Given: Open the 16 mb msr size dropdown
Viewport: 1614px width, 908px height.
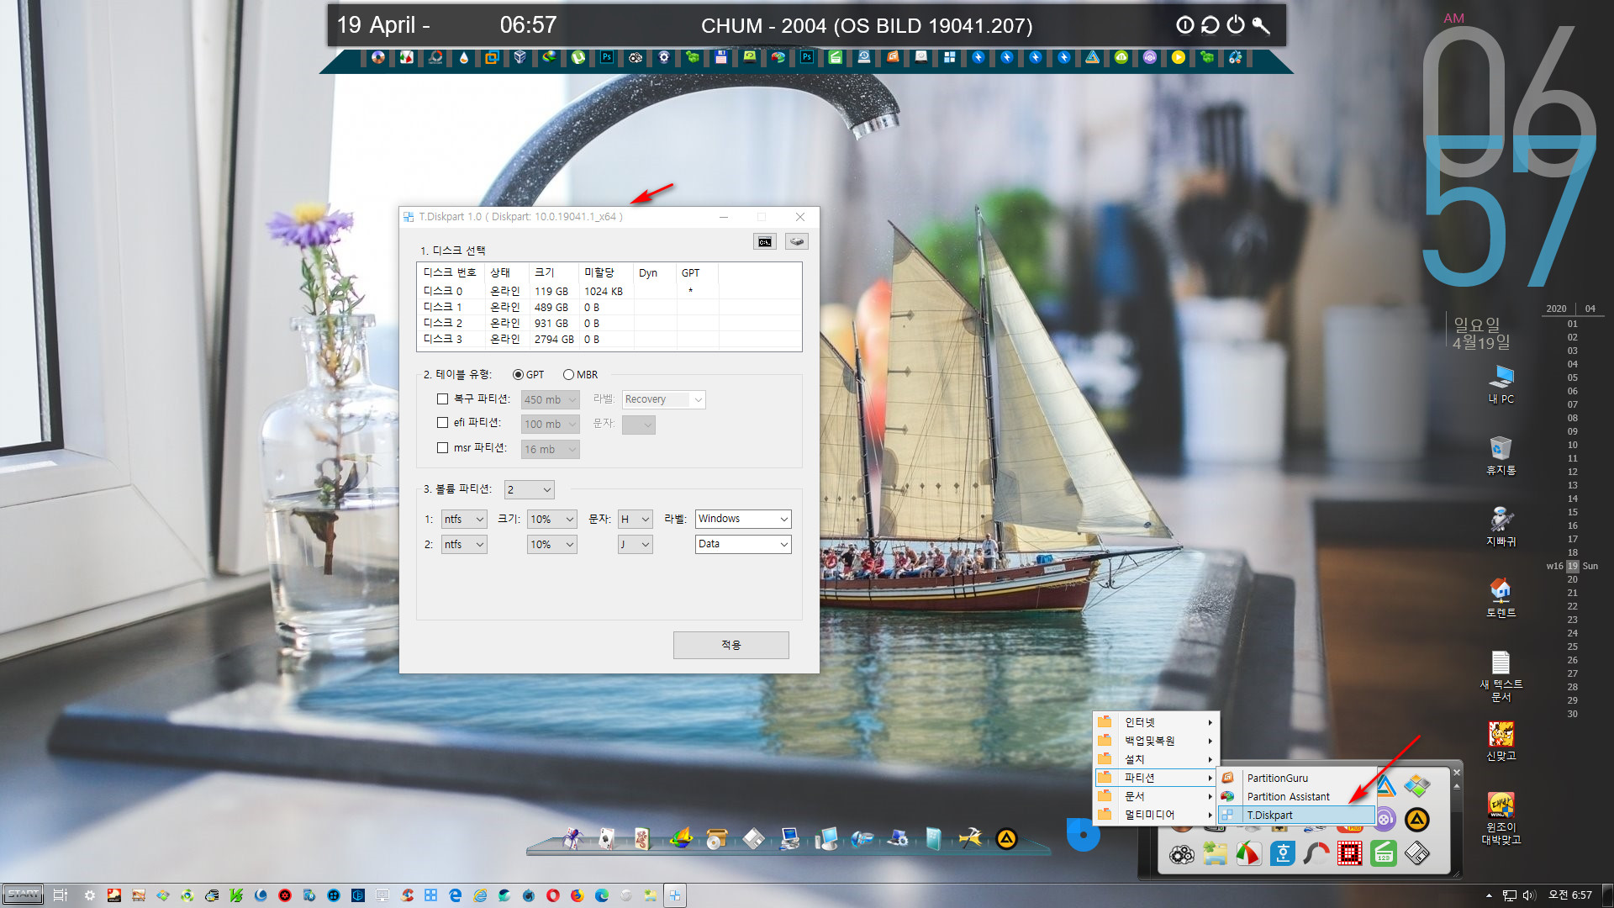Looking at the screenshot, I should pyautogui.click(x=550, y=450).
